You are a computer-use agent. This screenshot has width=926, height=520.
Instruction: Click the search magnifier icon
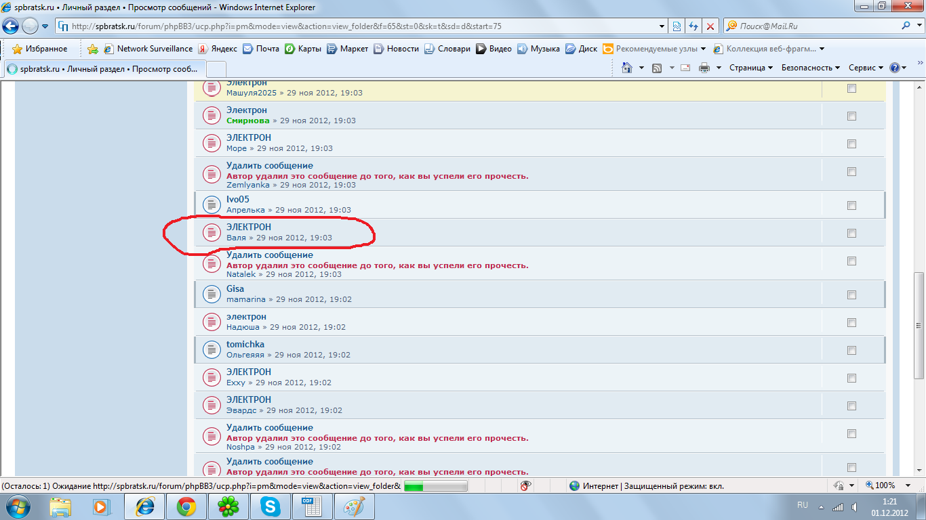906,26
